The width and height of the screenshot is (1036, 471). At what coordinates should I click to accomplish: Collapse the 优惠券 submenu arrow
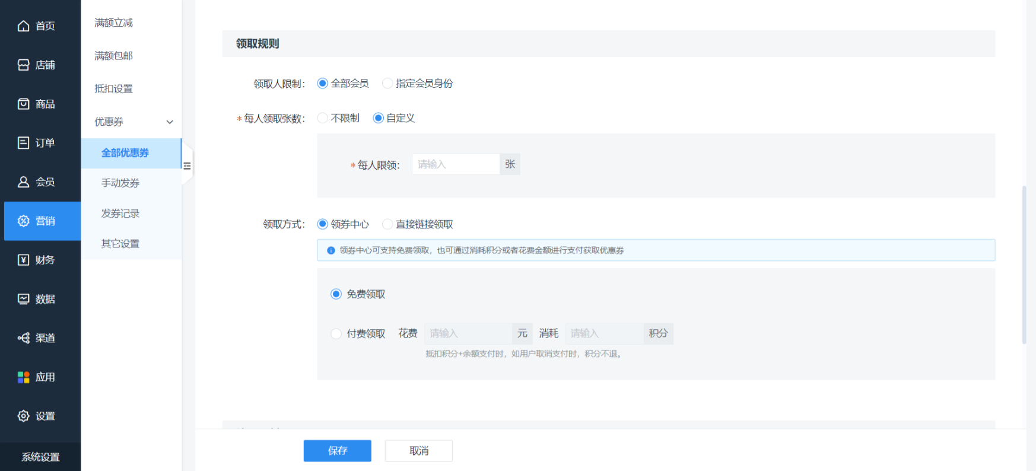click(170, 122)
